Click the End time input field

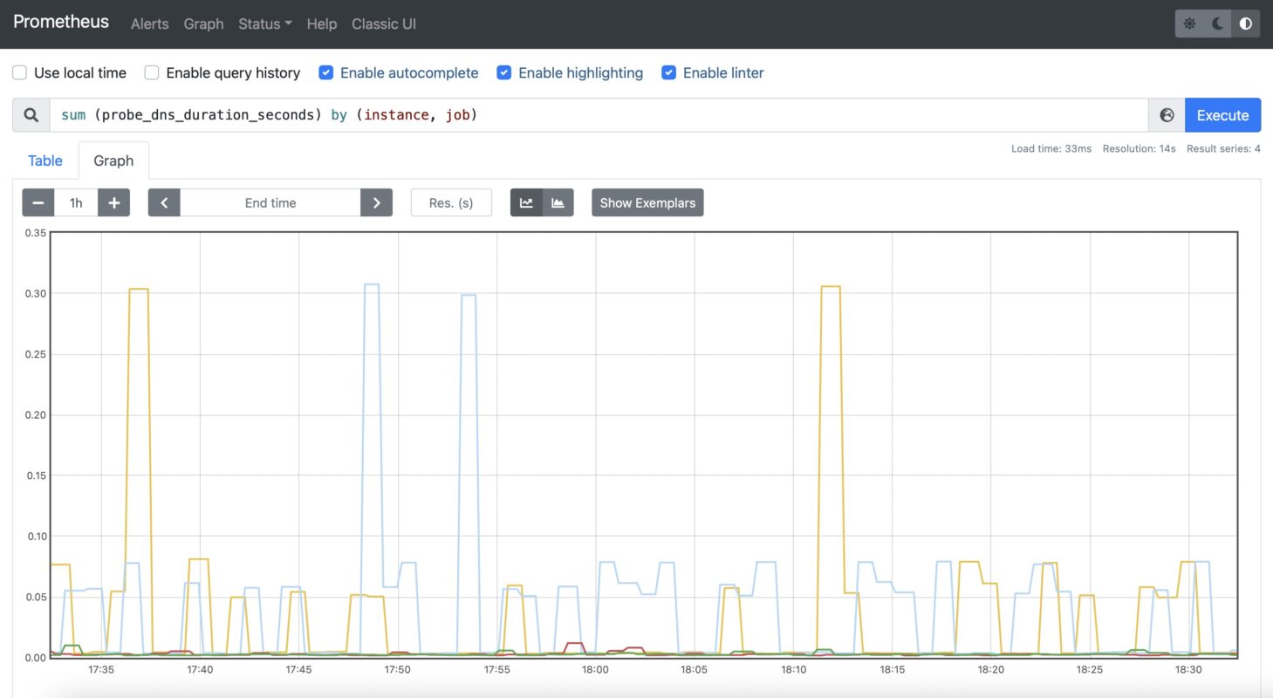click(270, 202)
